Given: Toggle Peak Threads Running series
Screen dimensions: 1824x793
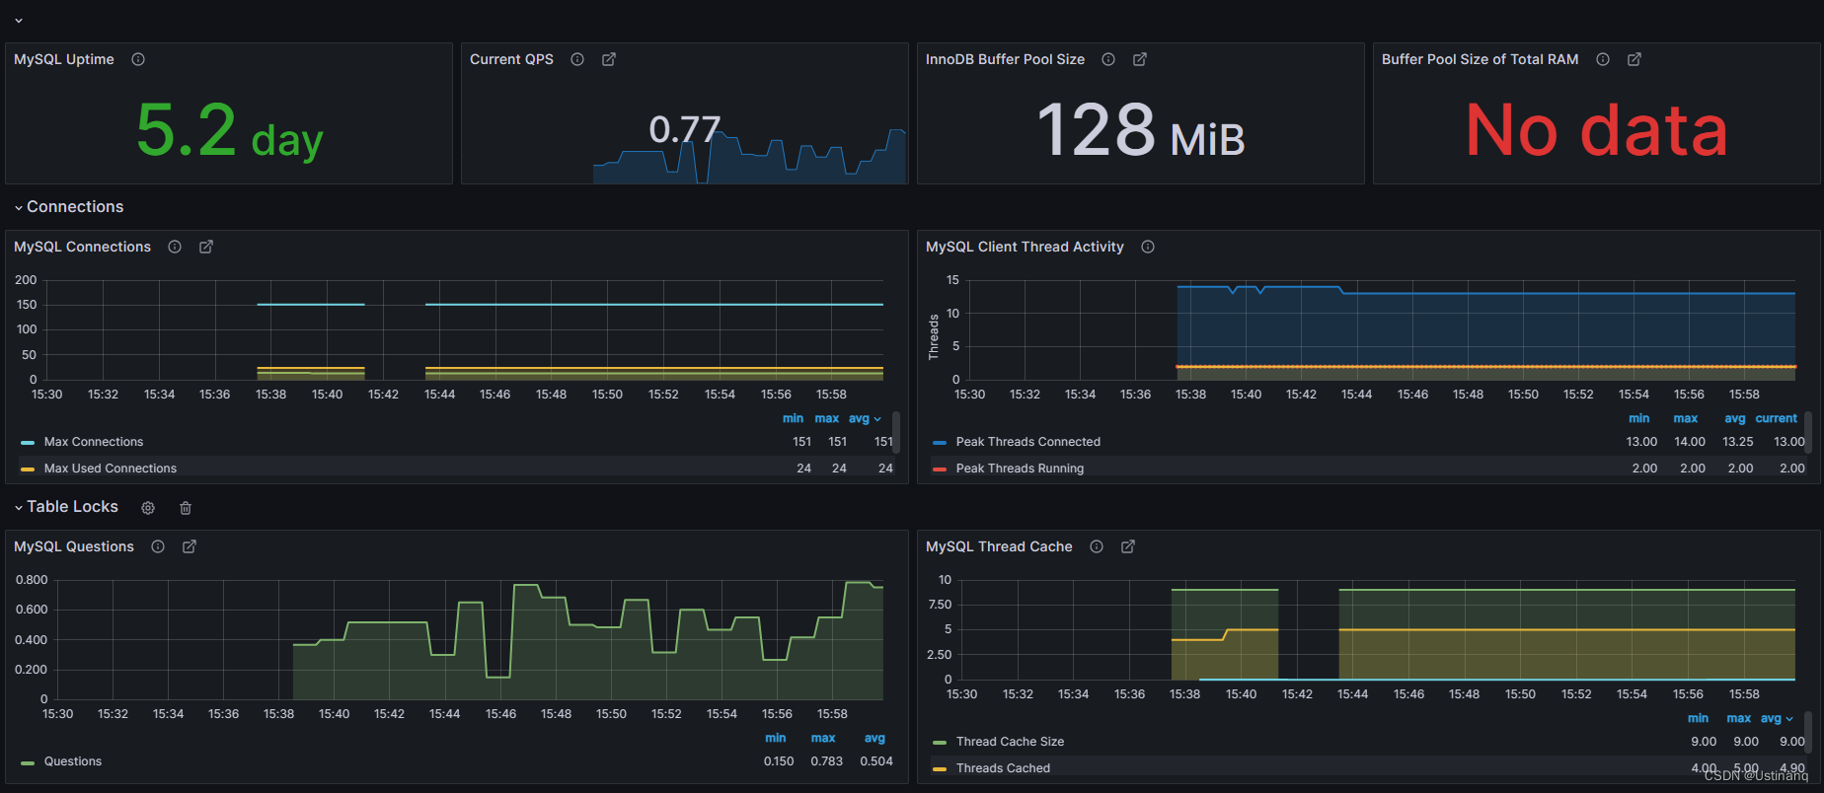Looking at the screenshot, I should (x=1020, y=469).
